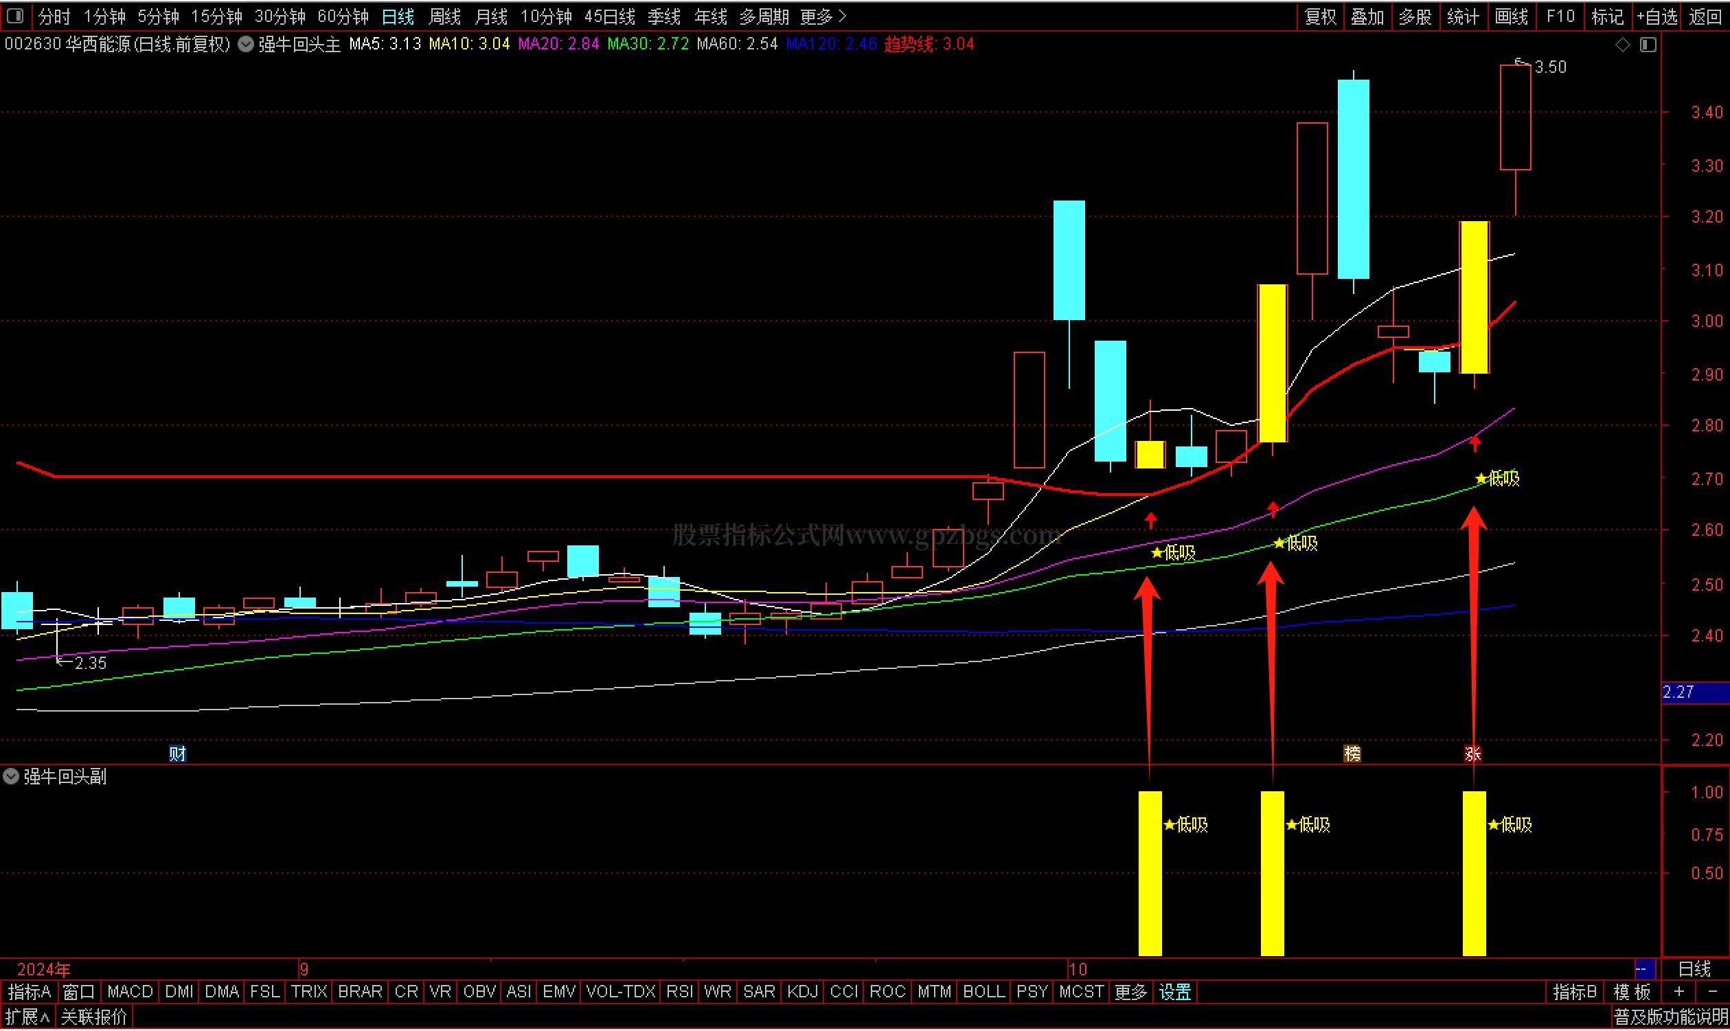Click the panel toggle icon beside diamond
The height and width of the screenshot is (1031, 1730).
point(1649,45)
